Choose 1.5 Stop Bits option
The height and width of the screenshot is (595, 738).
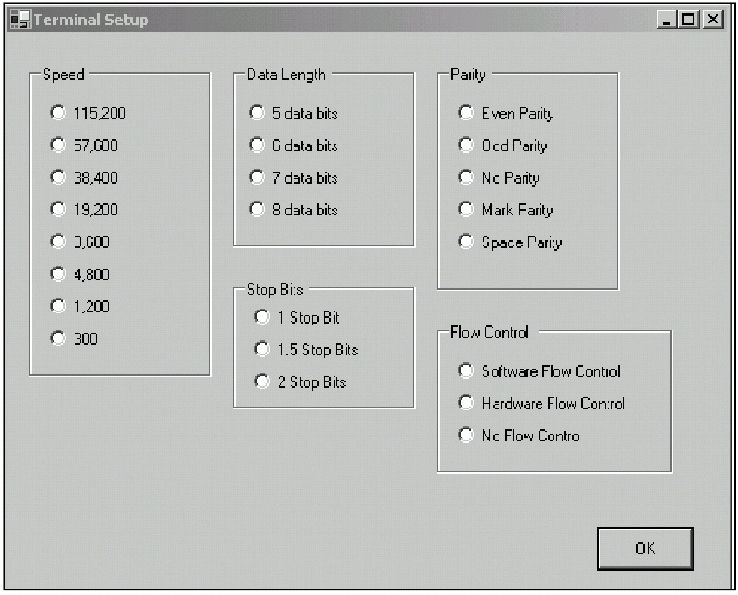tap(263, 350)
